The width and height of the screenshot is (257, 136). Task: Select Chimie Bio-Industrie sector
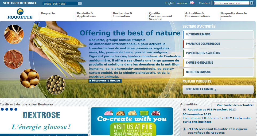[218, 63]
